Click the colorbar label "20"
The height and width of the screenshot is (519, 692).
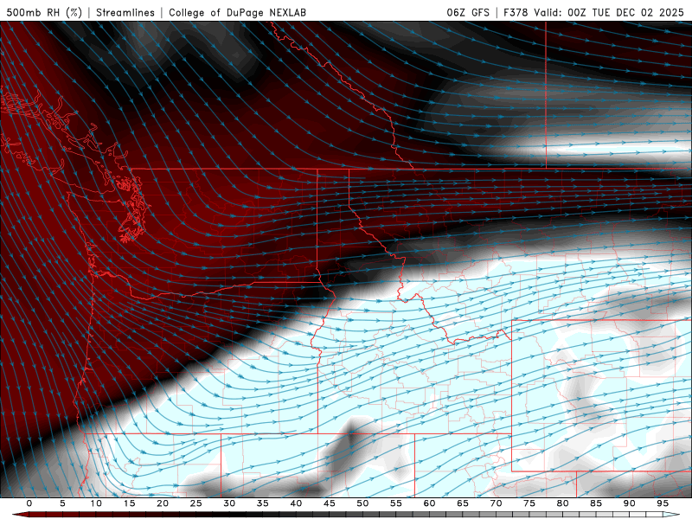click(163, 503)
